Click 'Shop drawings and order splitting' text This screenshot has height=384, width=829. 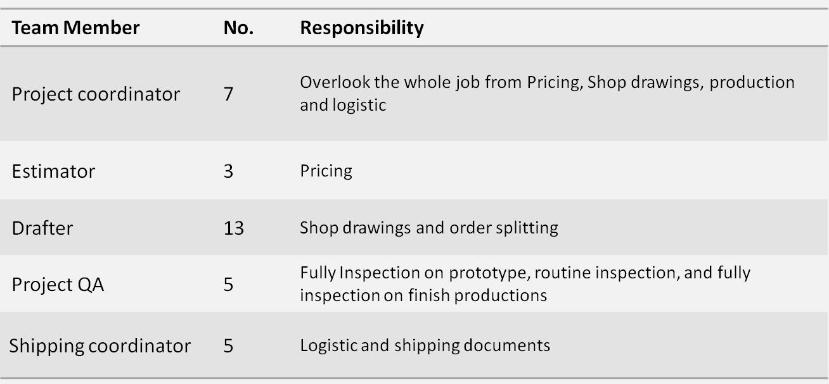[x=428, y=228]
